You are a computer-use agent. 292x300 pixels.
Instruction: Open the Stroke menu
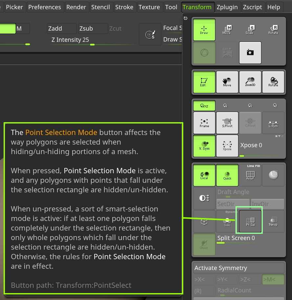pyautogui.click(x=124, y=7)
